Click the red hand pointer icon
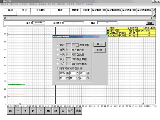 click(63, 111)
